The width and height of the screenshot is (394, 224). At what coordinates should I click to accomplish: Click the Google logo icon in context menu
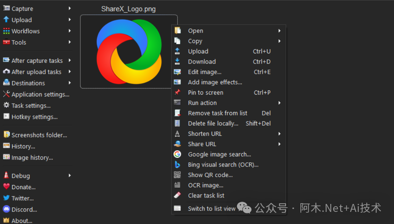tap(177, 154)
